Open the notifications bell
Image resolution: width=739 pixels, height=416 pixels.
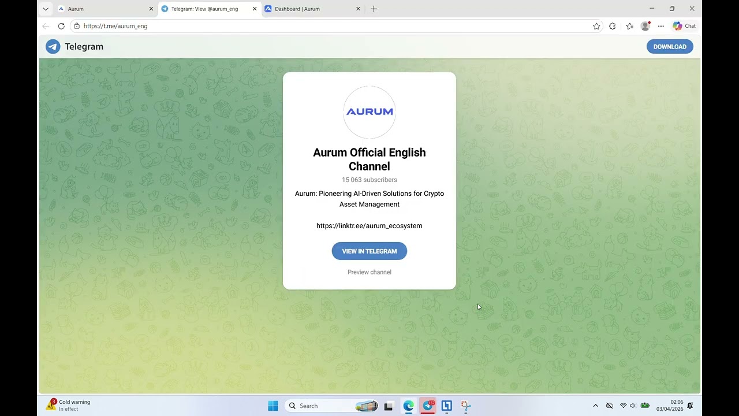[x=691, y=406]
